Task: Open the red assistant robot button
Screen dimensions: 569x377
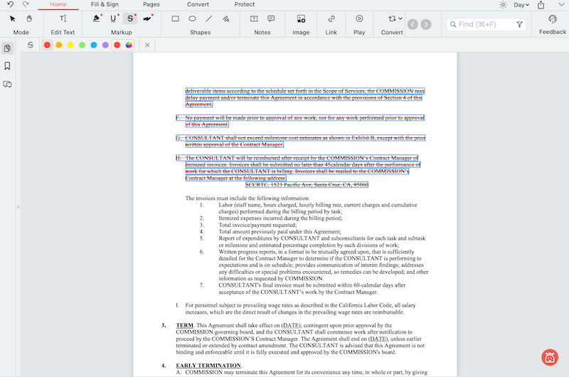Action: pos(550,357)
